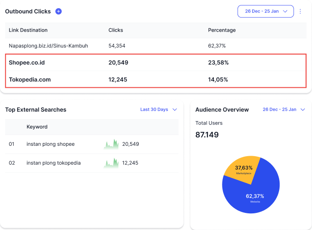Open the 26 Dec - 25 Jan date dropdown in Outbound Clicks
The image size is (312, 230).
pos(266,11)
